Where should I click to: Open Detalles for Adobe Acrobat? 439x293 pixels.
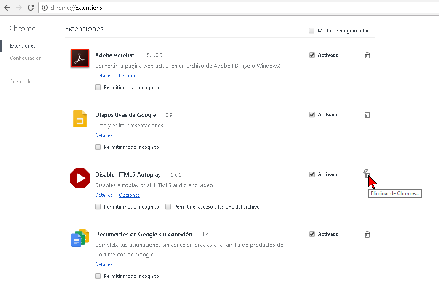coord(104,76)
